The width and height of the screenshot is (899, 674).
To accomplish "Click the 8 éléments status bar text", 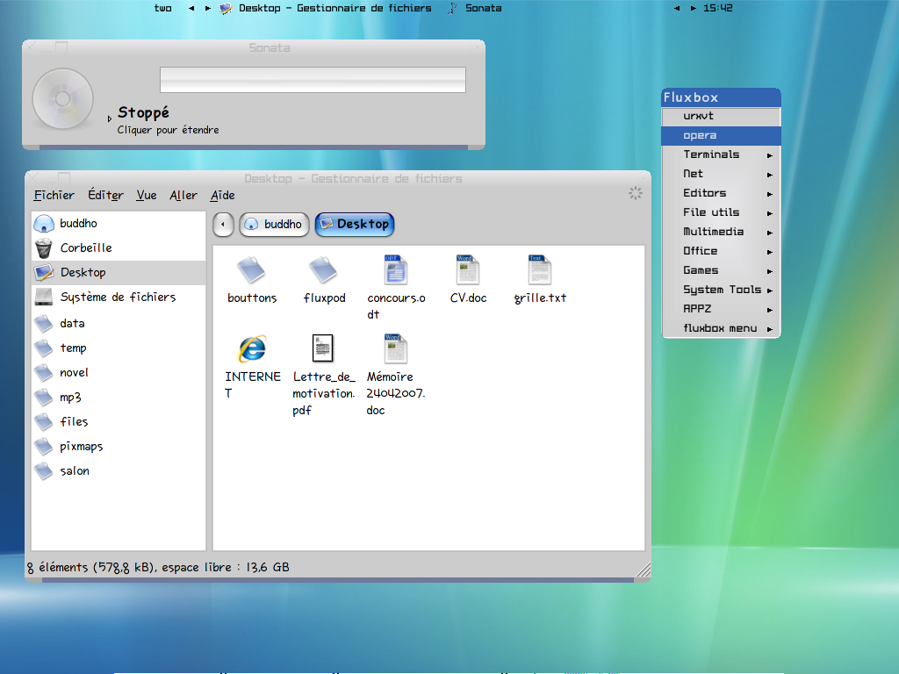I will click(x=158, y=568).
